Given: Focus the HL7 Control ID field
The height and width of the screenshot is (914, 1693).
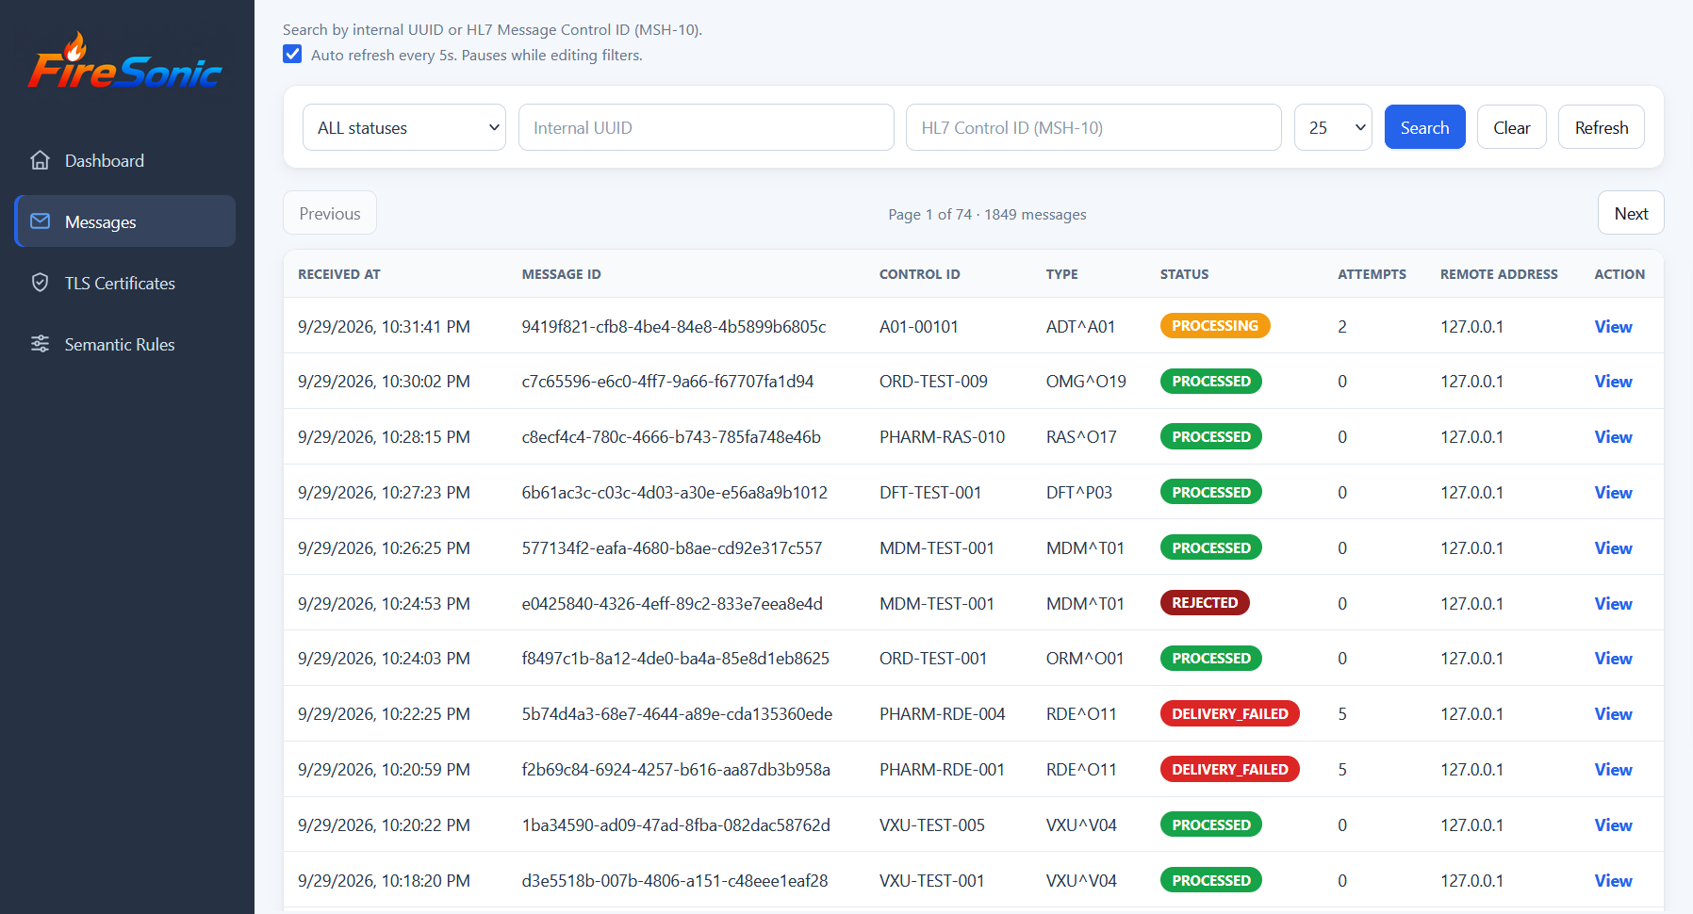Looking at the screenshot, I should coord(1093,127).
